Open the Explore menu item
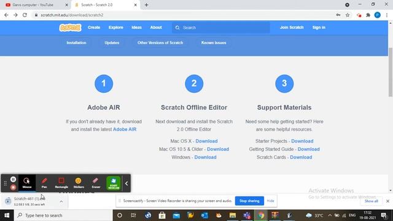This screenshot has height=221, width=393. [x=116, y=27]
